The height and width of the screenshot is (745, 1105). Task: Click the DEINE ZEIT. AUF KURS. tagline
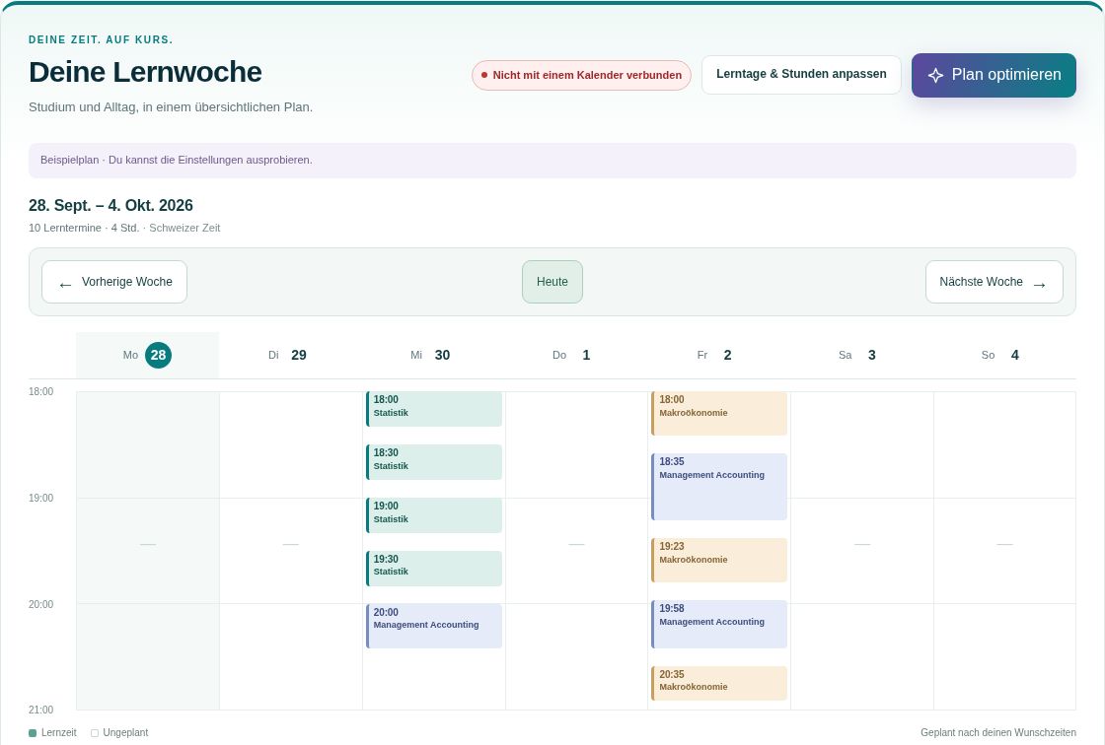(x=101, y=40)
